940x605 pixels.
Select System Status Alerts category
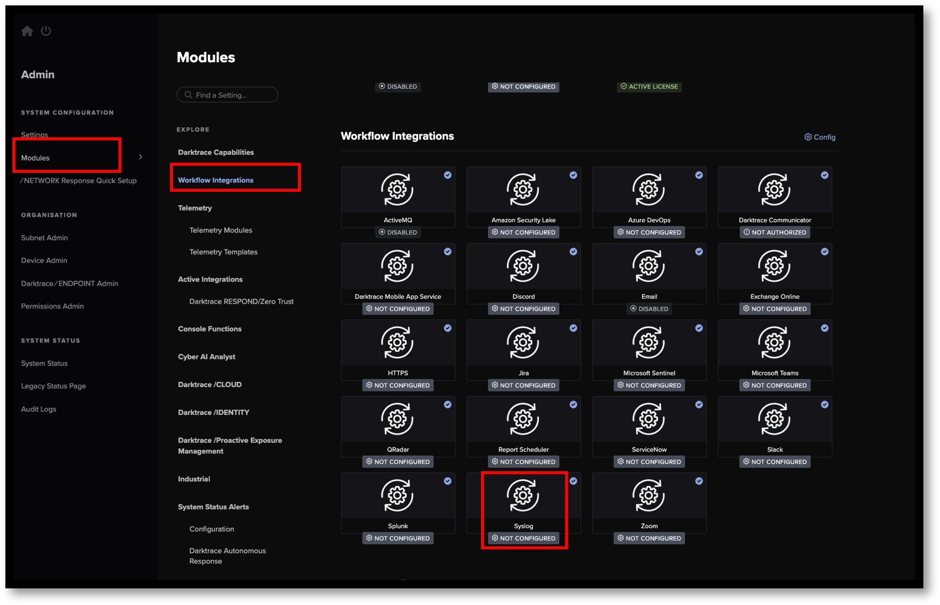213,507
